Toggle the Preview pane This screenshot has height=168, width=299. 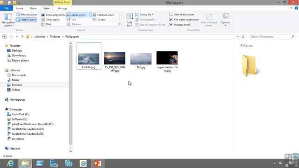26,14
